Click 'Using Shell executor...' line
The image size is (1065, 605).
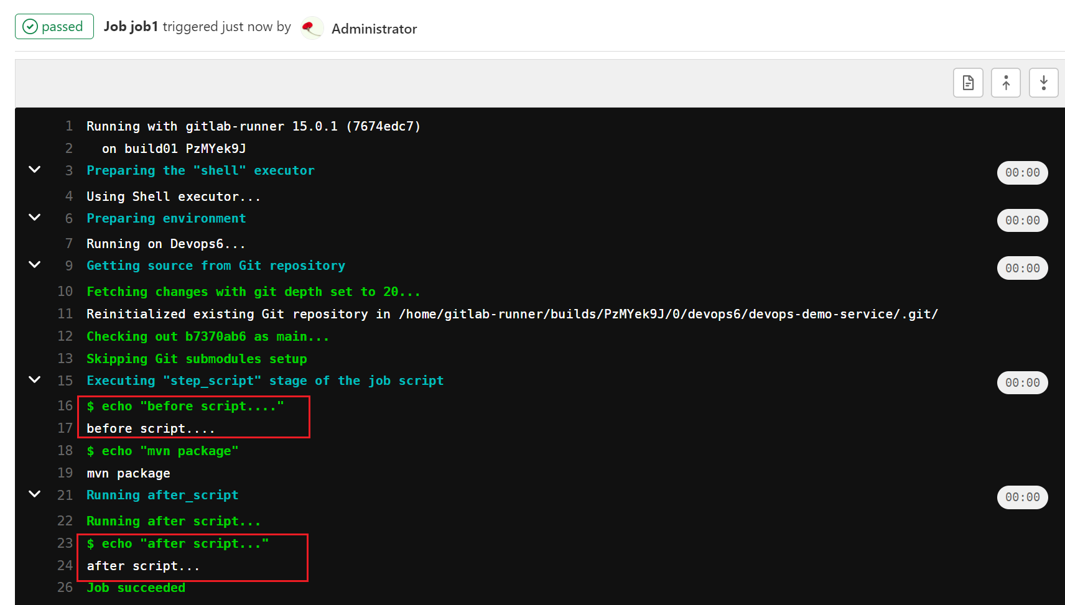point(174,196)
